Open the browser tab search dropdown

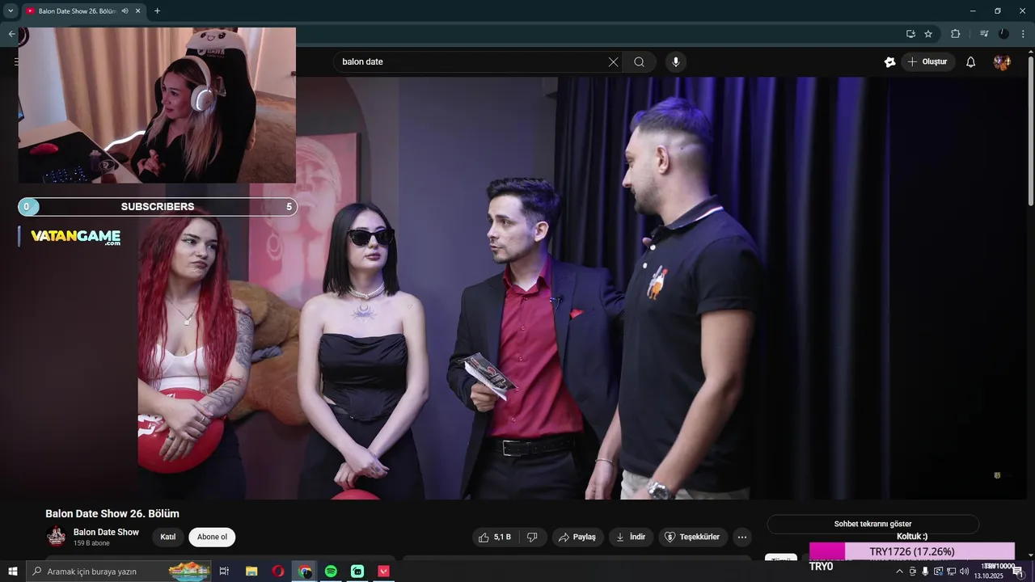(11, 11)
